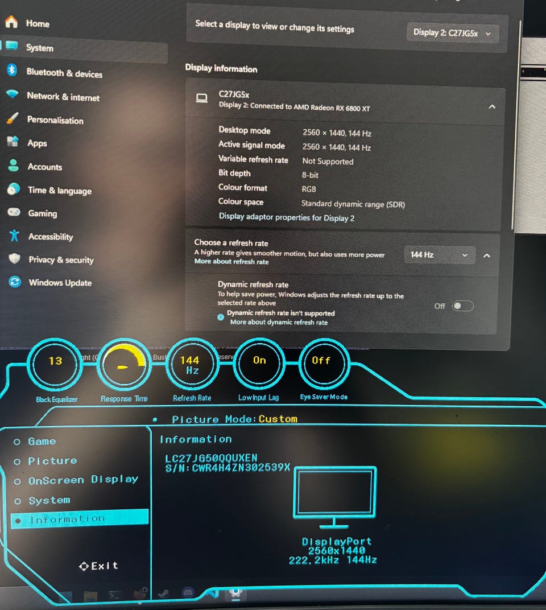Select the Low Input Lag On indicator
This screenshot has height=610, width=546.
[x=259, y=364]
